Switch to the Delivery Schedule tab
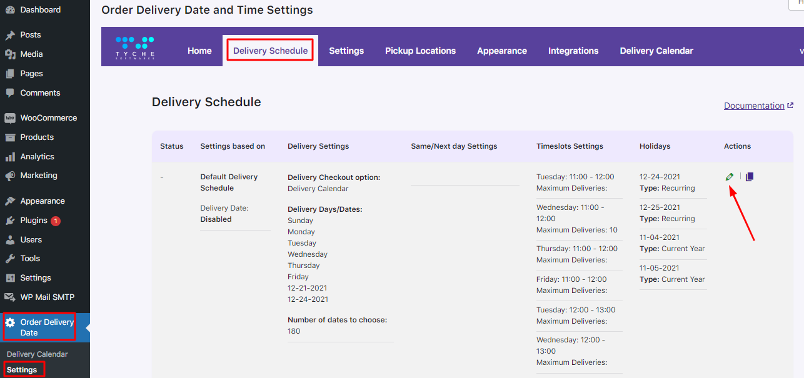The width and height of the screenshot is (804, 378). pyautogui.click(x=270, y=51)
